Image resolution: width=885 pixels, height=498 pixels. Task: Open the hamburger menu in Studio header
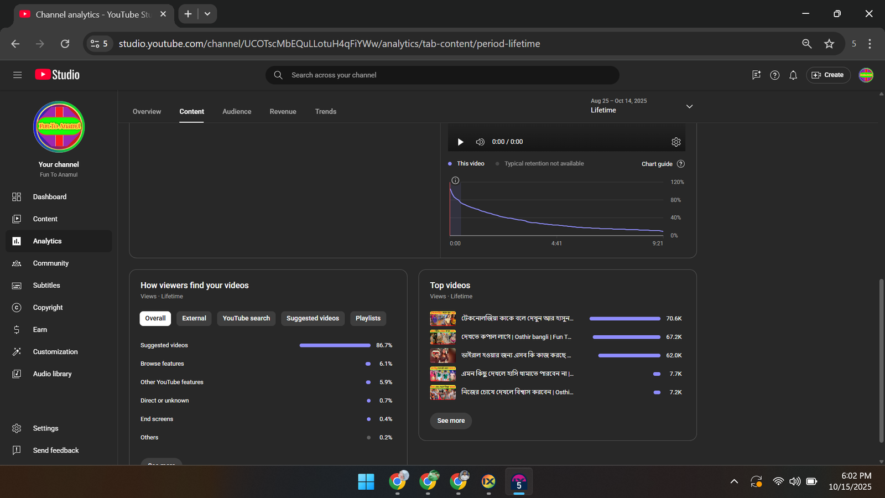click(x=17, y=75)
